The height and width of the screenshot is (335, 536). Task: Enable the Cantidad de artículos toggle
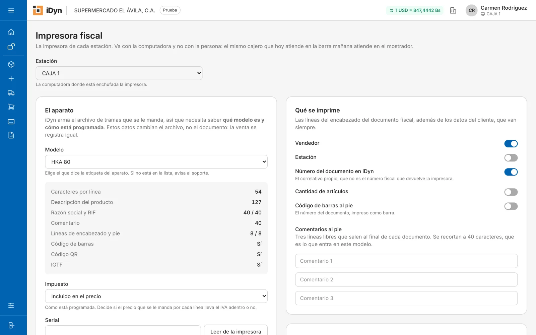511,192
